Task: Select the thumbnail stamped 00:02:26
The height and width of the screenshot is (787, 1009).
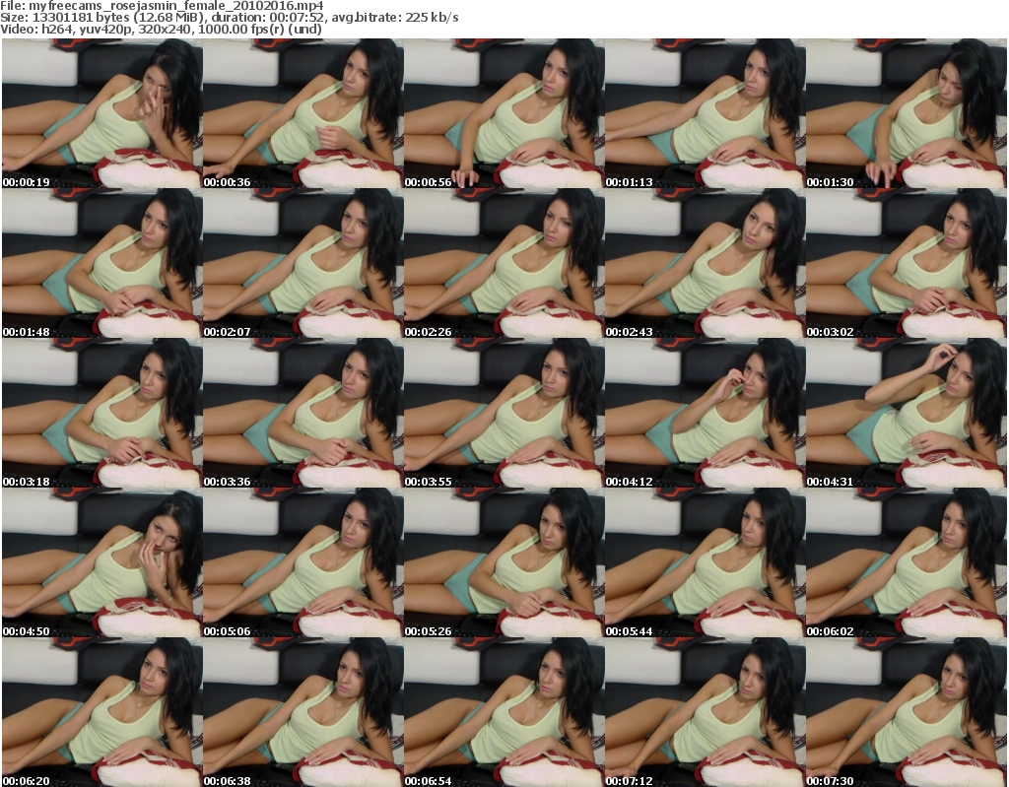Action: [504, 263]
